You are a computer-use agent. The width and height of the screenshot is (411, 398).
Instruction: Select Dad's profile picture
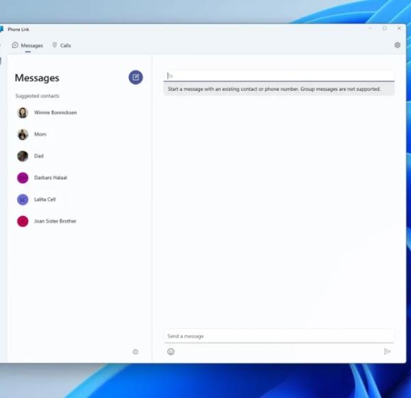coord(23,156)
